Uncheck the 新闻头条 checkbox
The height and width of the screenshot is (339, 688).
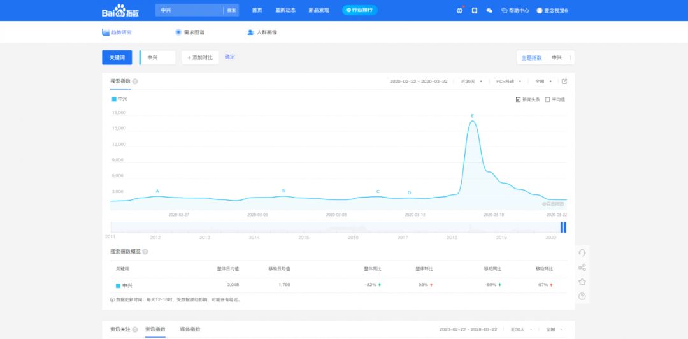[518, 99]
